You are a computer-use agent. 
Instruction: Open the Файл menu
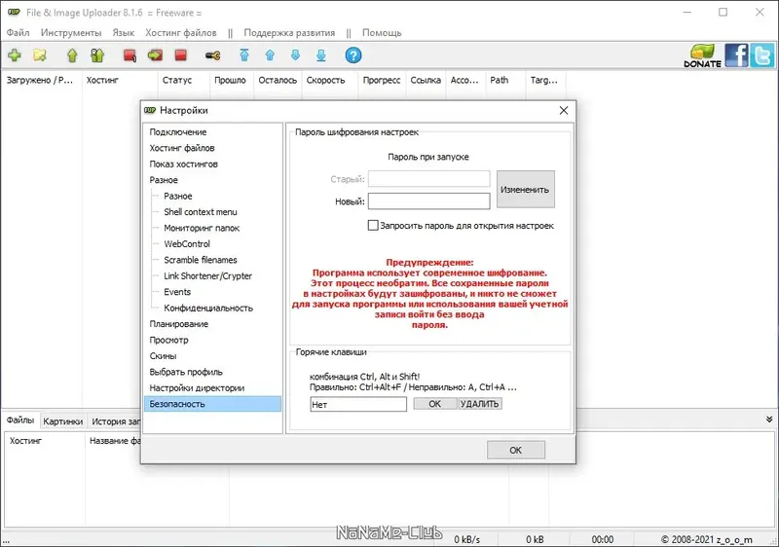[18, 33]
